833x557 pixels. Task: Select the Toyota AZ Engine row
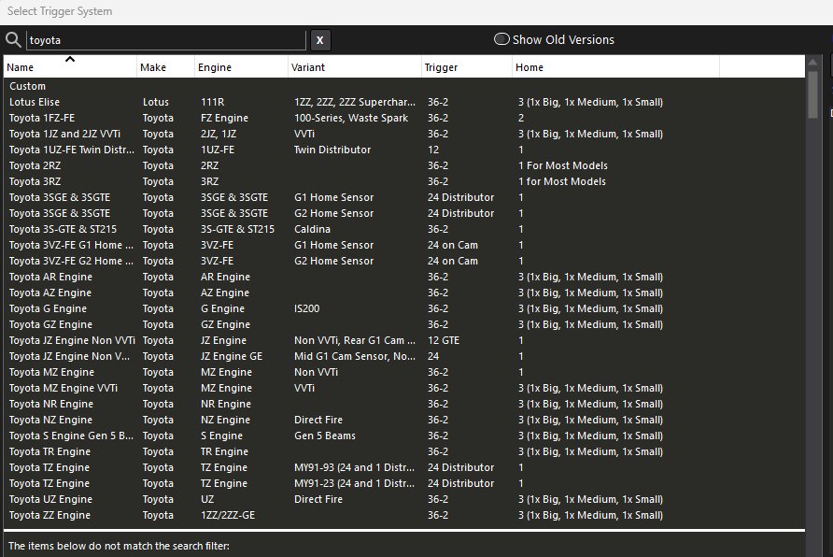(403, 293)
